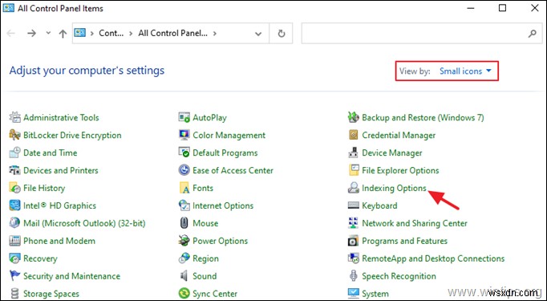Click the Color Management monitor icon
Screen dimensions: 547x301
point(184,135)
